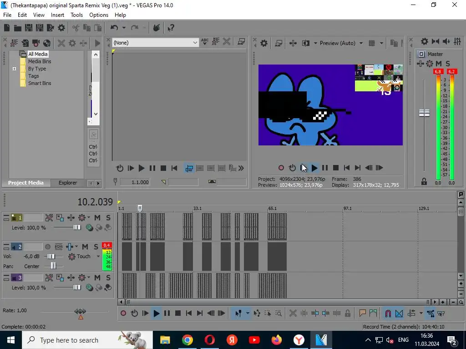Click track 2 Vol slider handle
This screenshot has width=466, height=349.
pos(51,256)
